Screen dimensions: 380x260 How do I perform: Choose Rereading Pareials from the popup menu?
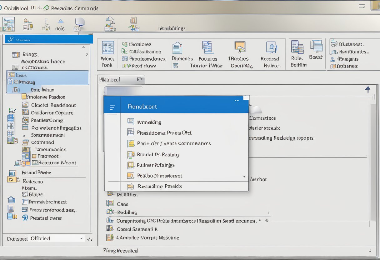[159, 186]
